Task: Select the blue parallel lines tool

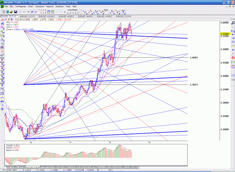Action: [x=2, y=24]
